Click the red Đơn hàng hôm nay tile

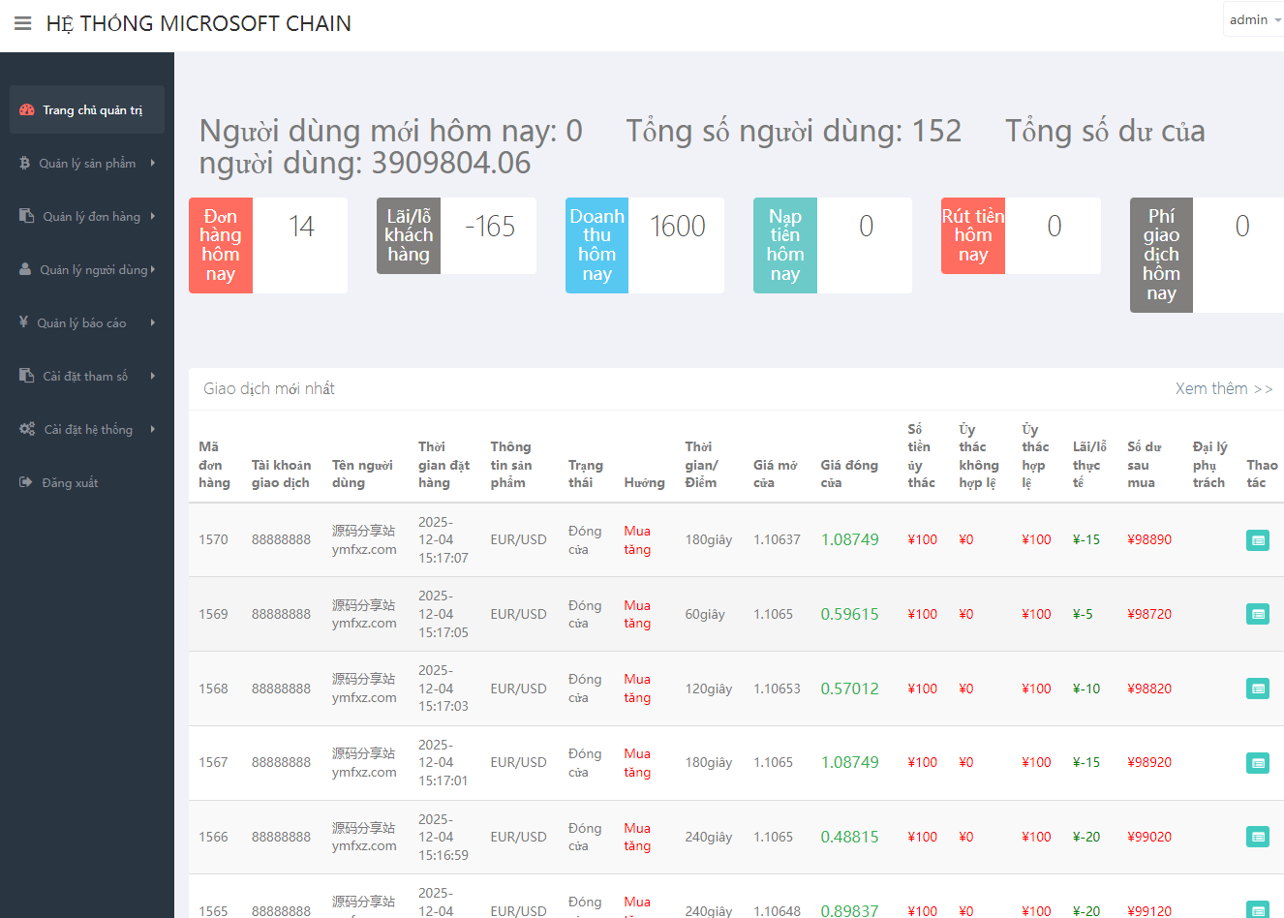[x=221, y=245]
